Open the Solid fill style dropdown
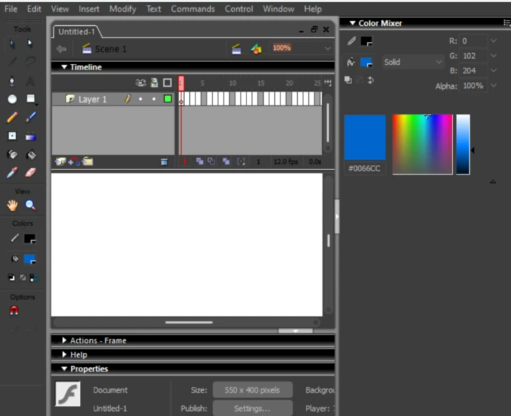The width and height of the screenshot is (511, 416). (x=412, y=62)
